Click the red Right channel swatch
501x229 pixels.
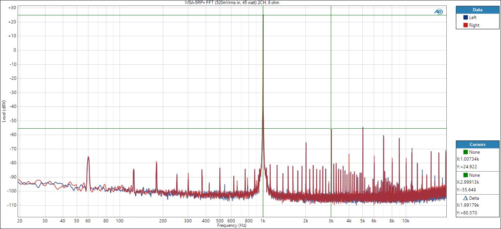tap(465, 25)
